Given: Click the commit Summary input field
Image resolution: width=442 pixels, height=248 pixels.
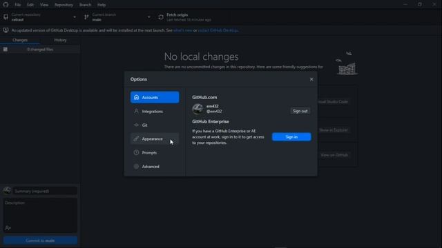Looking at the screenshot, I should pyautogui.click(x=45, y=191).
